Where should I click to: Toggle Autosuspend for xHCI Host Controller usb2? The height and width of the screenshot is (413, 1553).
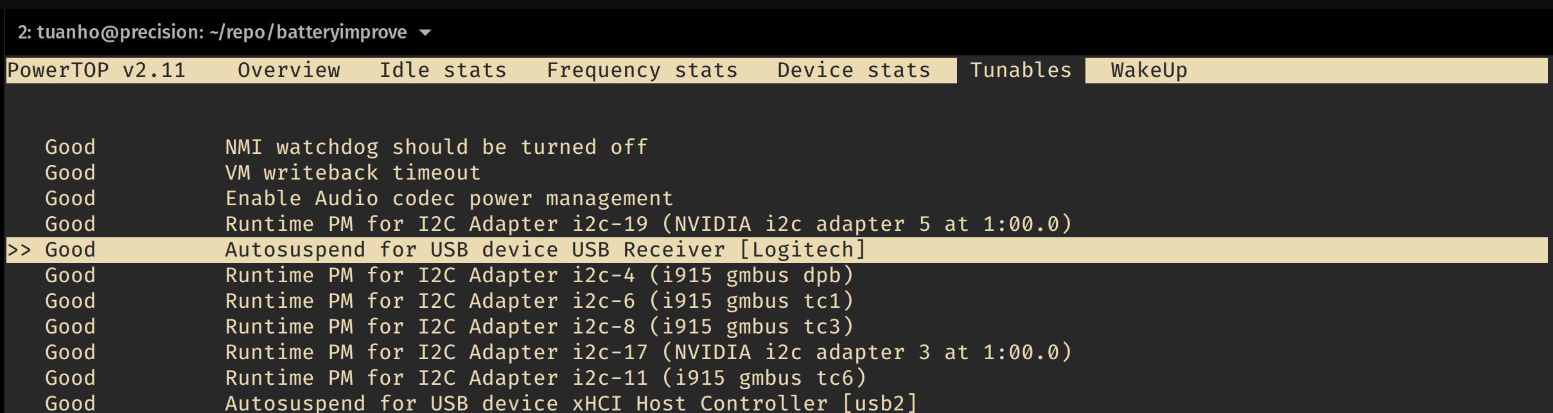point(571,403)
